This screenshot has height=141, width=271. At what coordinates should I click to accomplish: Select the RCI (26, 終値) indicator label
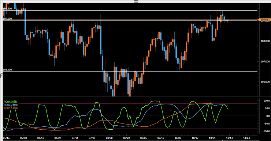[11, 105]
